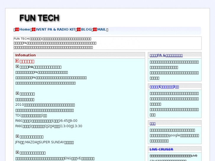Click red grid icon before MAIL
This screenshot has width=215, height=161.
[x=95, y=30]
